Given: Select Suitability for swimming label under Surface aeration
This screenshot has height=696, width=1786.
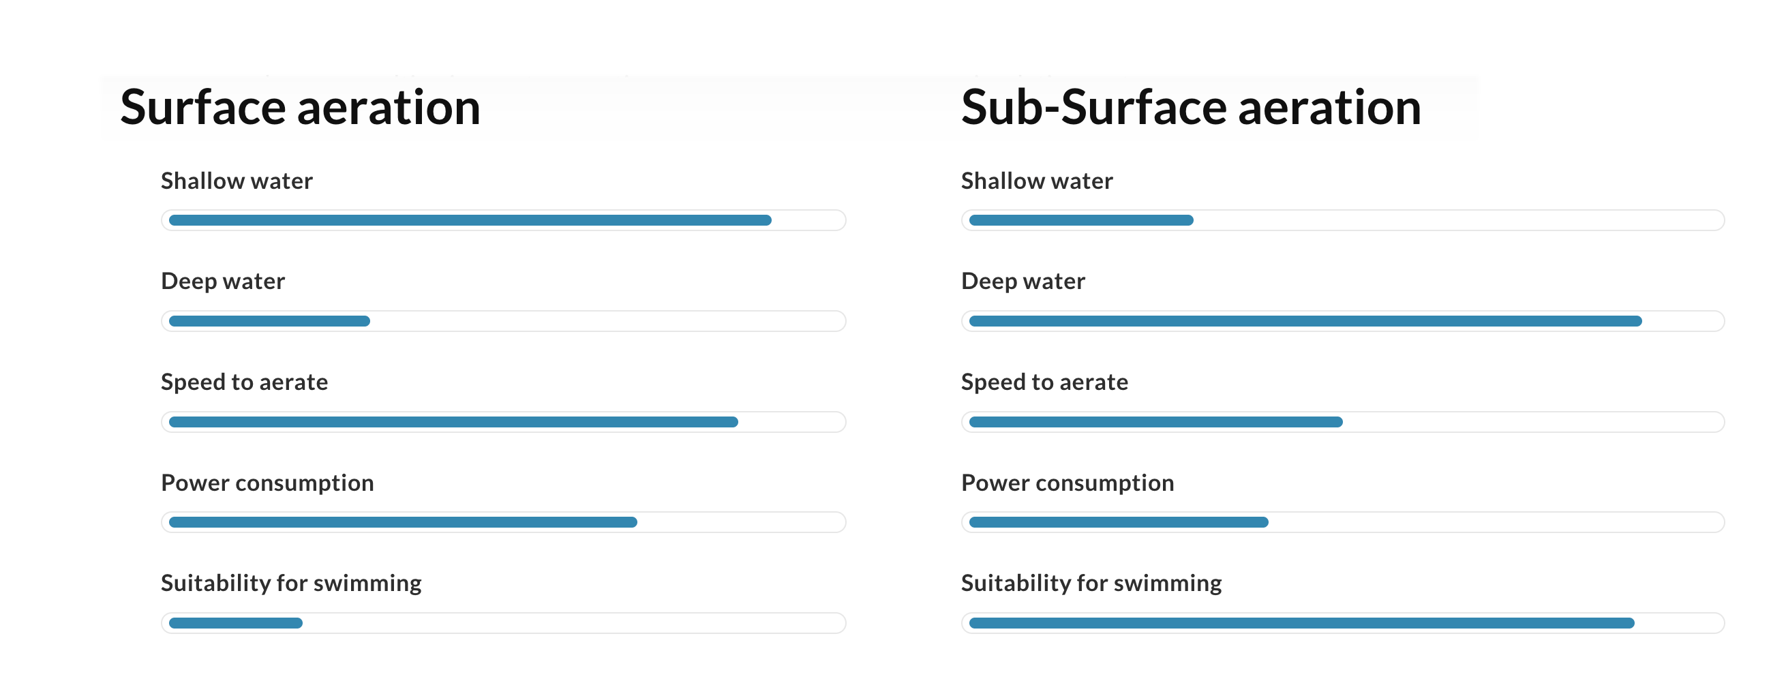Looking at the screenshot, I should [291, 584].
